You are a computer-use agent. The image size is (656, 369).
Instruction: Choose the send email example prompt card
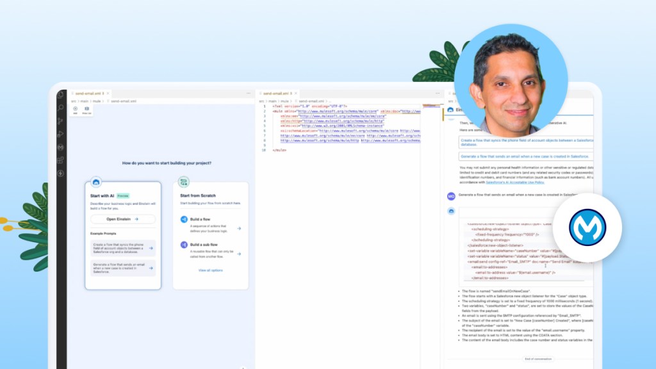(123, 267)
